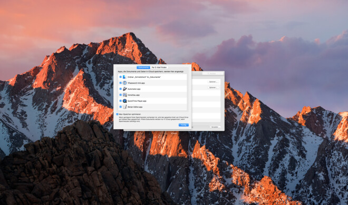
Task: Select Ordner Schreibtisch & Dokumente row text
Action: (x=144, y=77)
